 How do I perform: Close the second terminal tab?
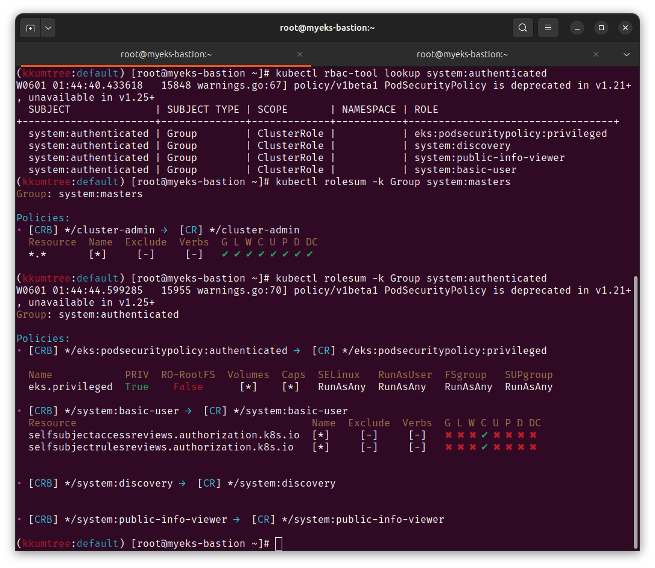tap(596, 54)
